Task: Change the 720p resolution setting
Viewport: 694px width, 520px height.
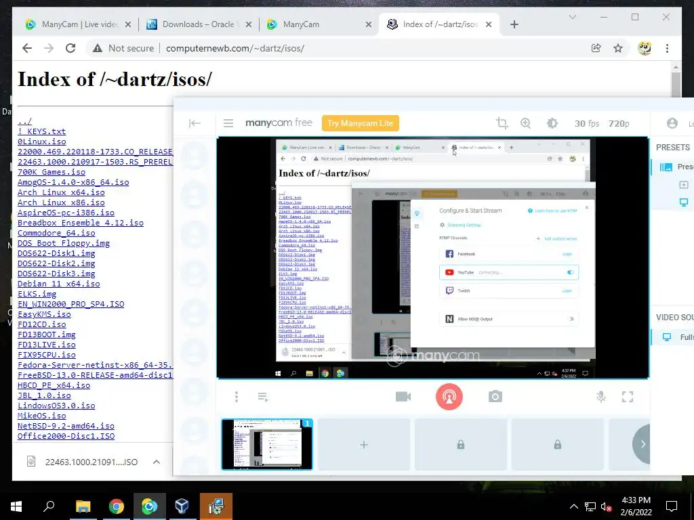Action: click(x=619, y=124)
